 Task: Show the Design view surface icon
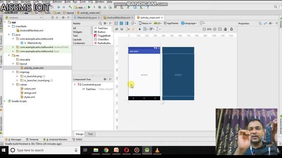point(116,23)
